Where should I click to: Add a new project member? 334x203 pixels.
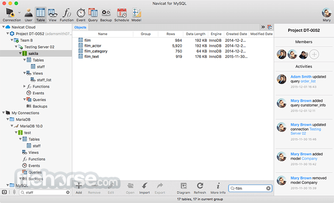314,54
